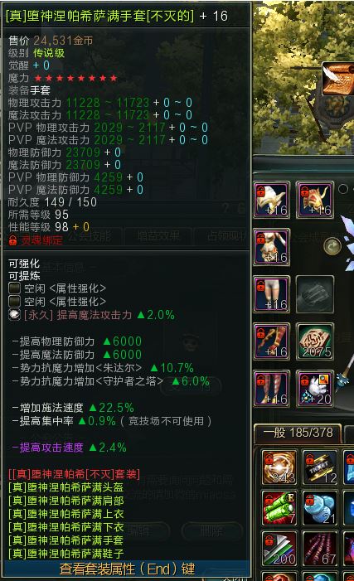Toggle first empty 属性强化 slot box

point(14,288)
